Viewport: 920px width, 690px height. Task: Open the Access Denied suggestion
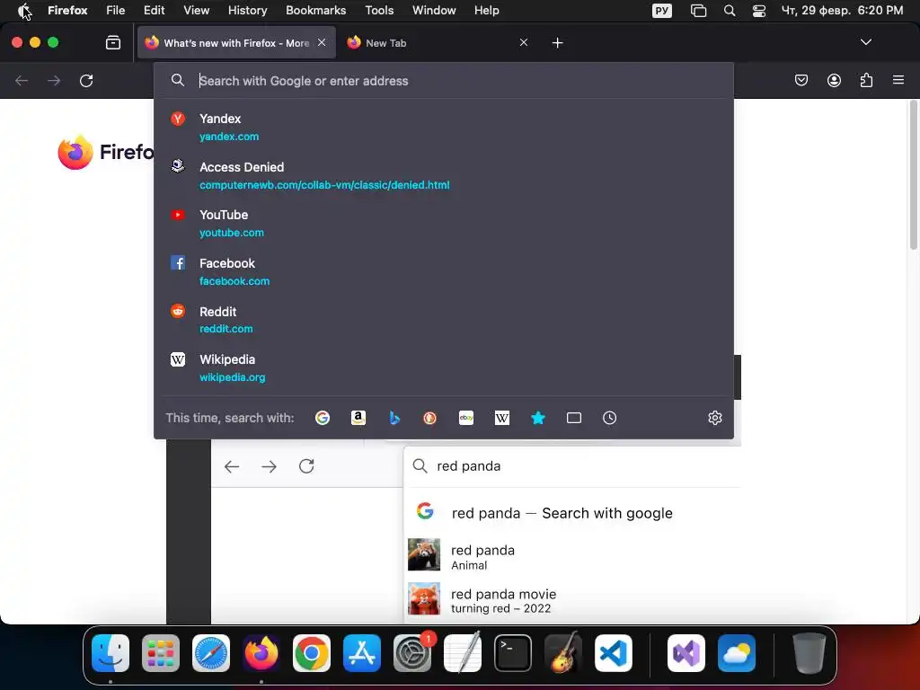click(444, 175)
